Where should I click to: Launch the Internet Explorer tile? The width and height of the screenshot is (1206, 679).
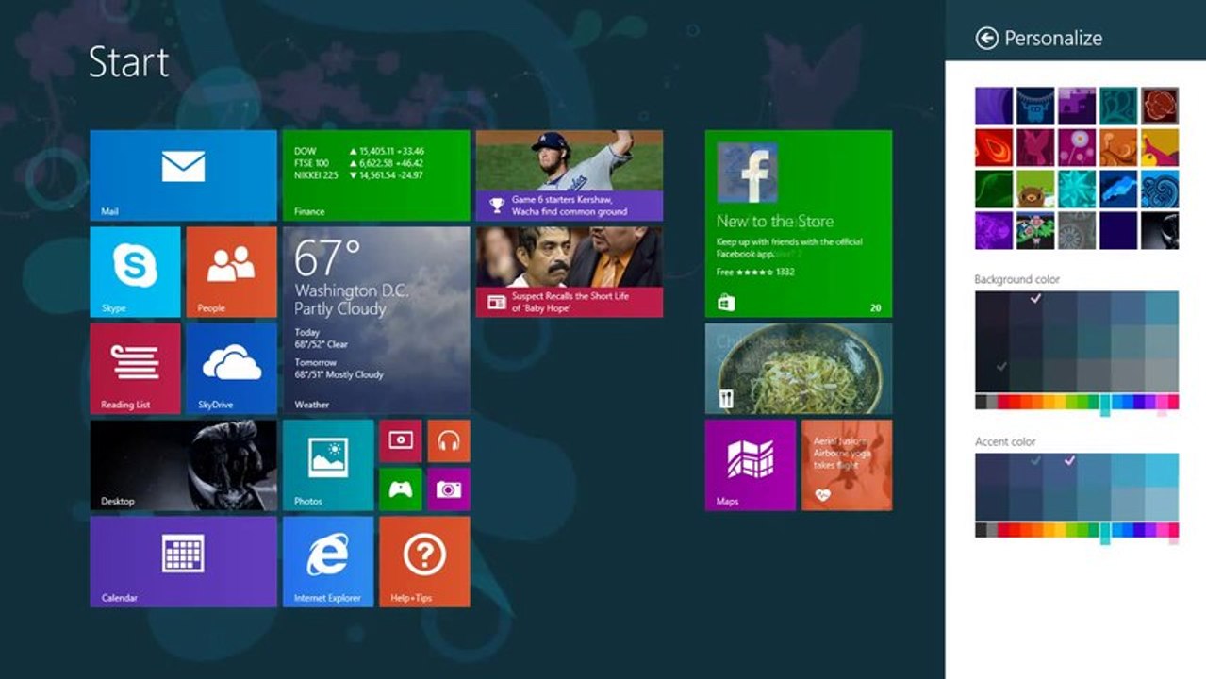coord(328,561)
